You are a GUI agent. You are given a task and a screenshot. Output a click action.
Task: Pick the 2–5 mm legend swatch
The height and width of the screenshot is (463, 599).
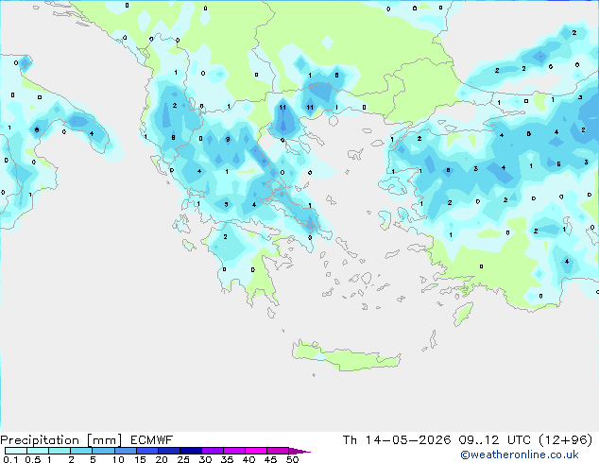point(81,451)
